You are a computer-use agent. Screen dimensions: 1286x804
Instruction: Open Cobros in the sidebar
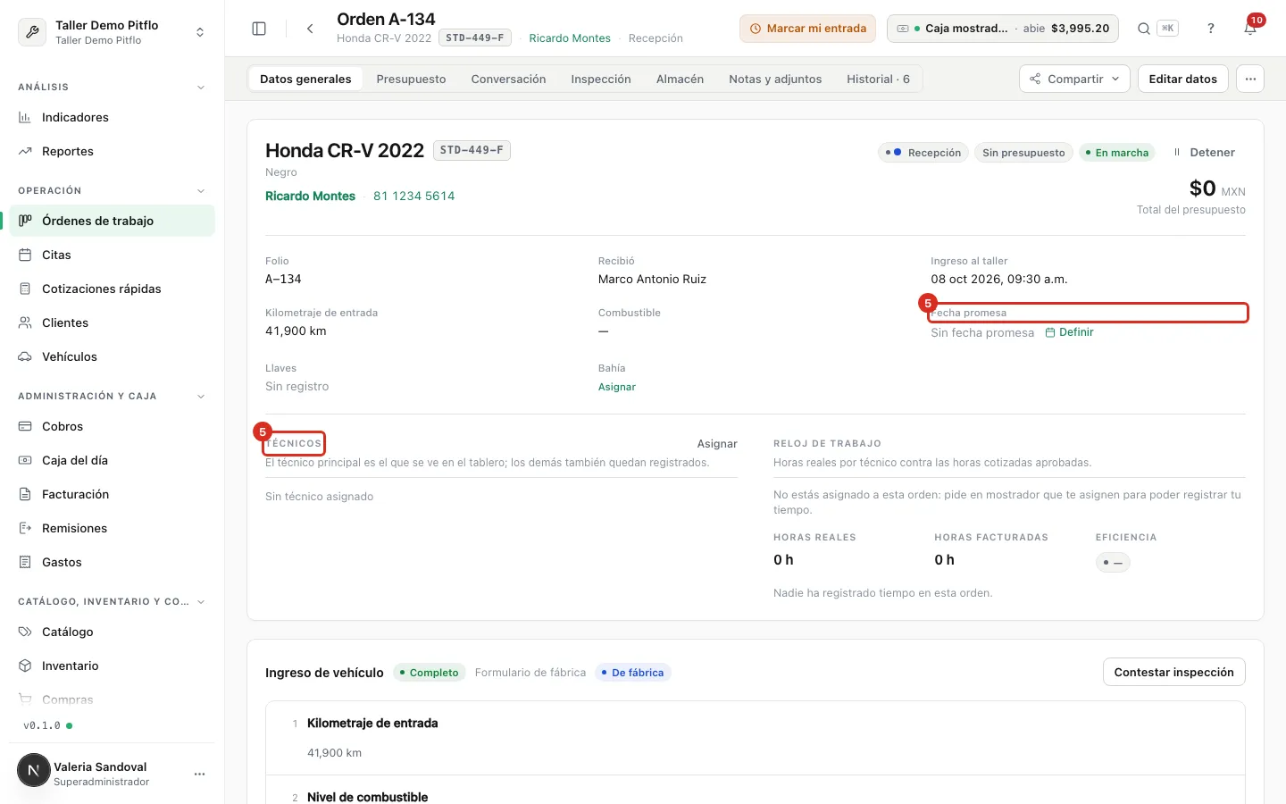pos(113,426)
